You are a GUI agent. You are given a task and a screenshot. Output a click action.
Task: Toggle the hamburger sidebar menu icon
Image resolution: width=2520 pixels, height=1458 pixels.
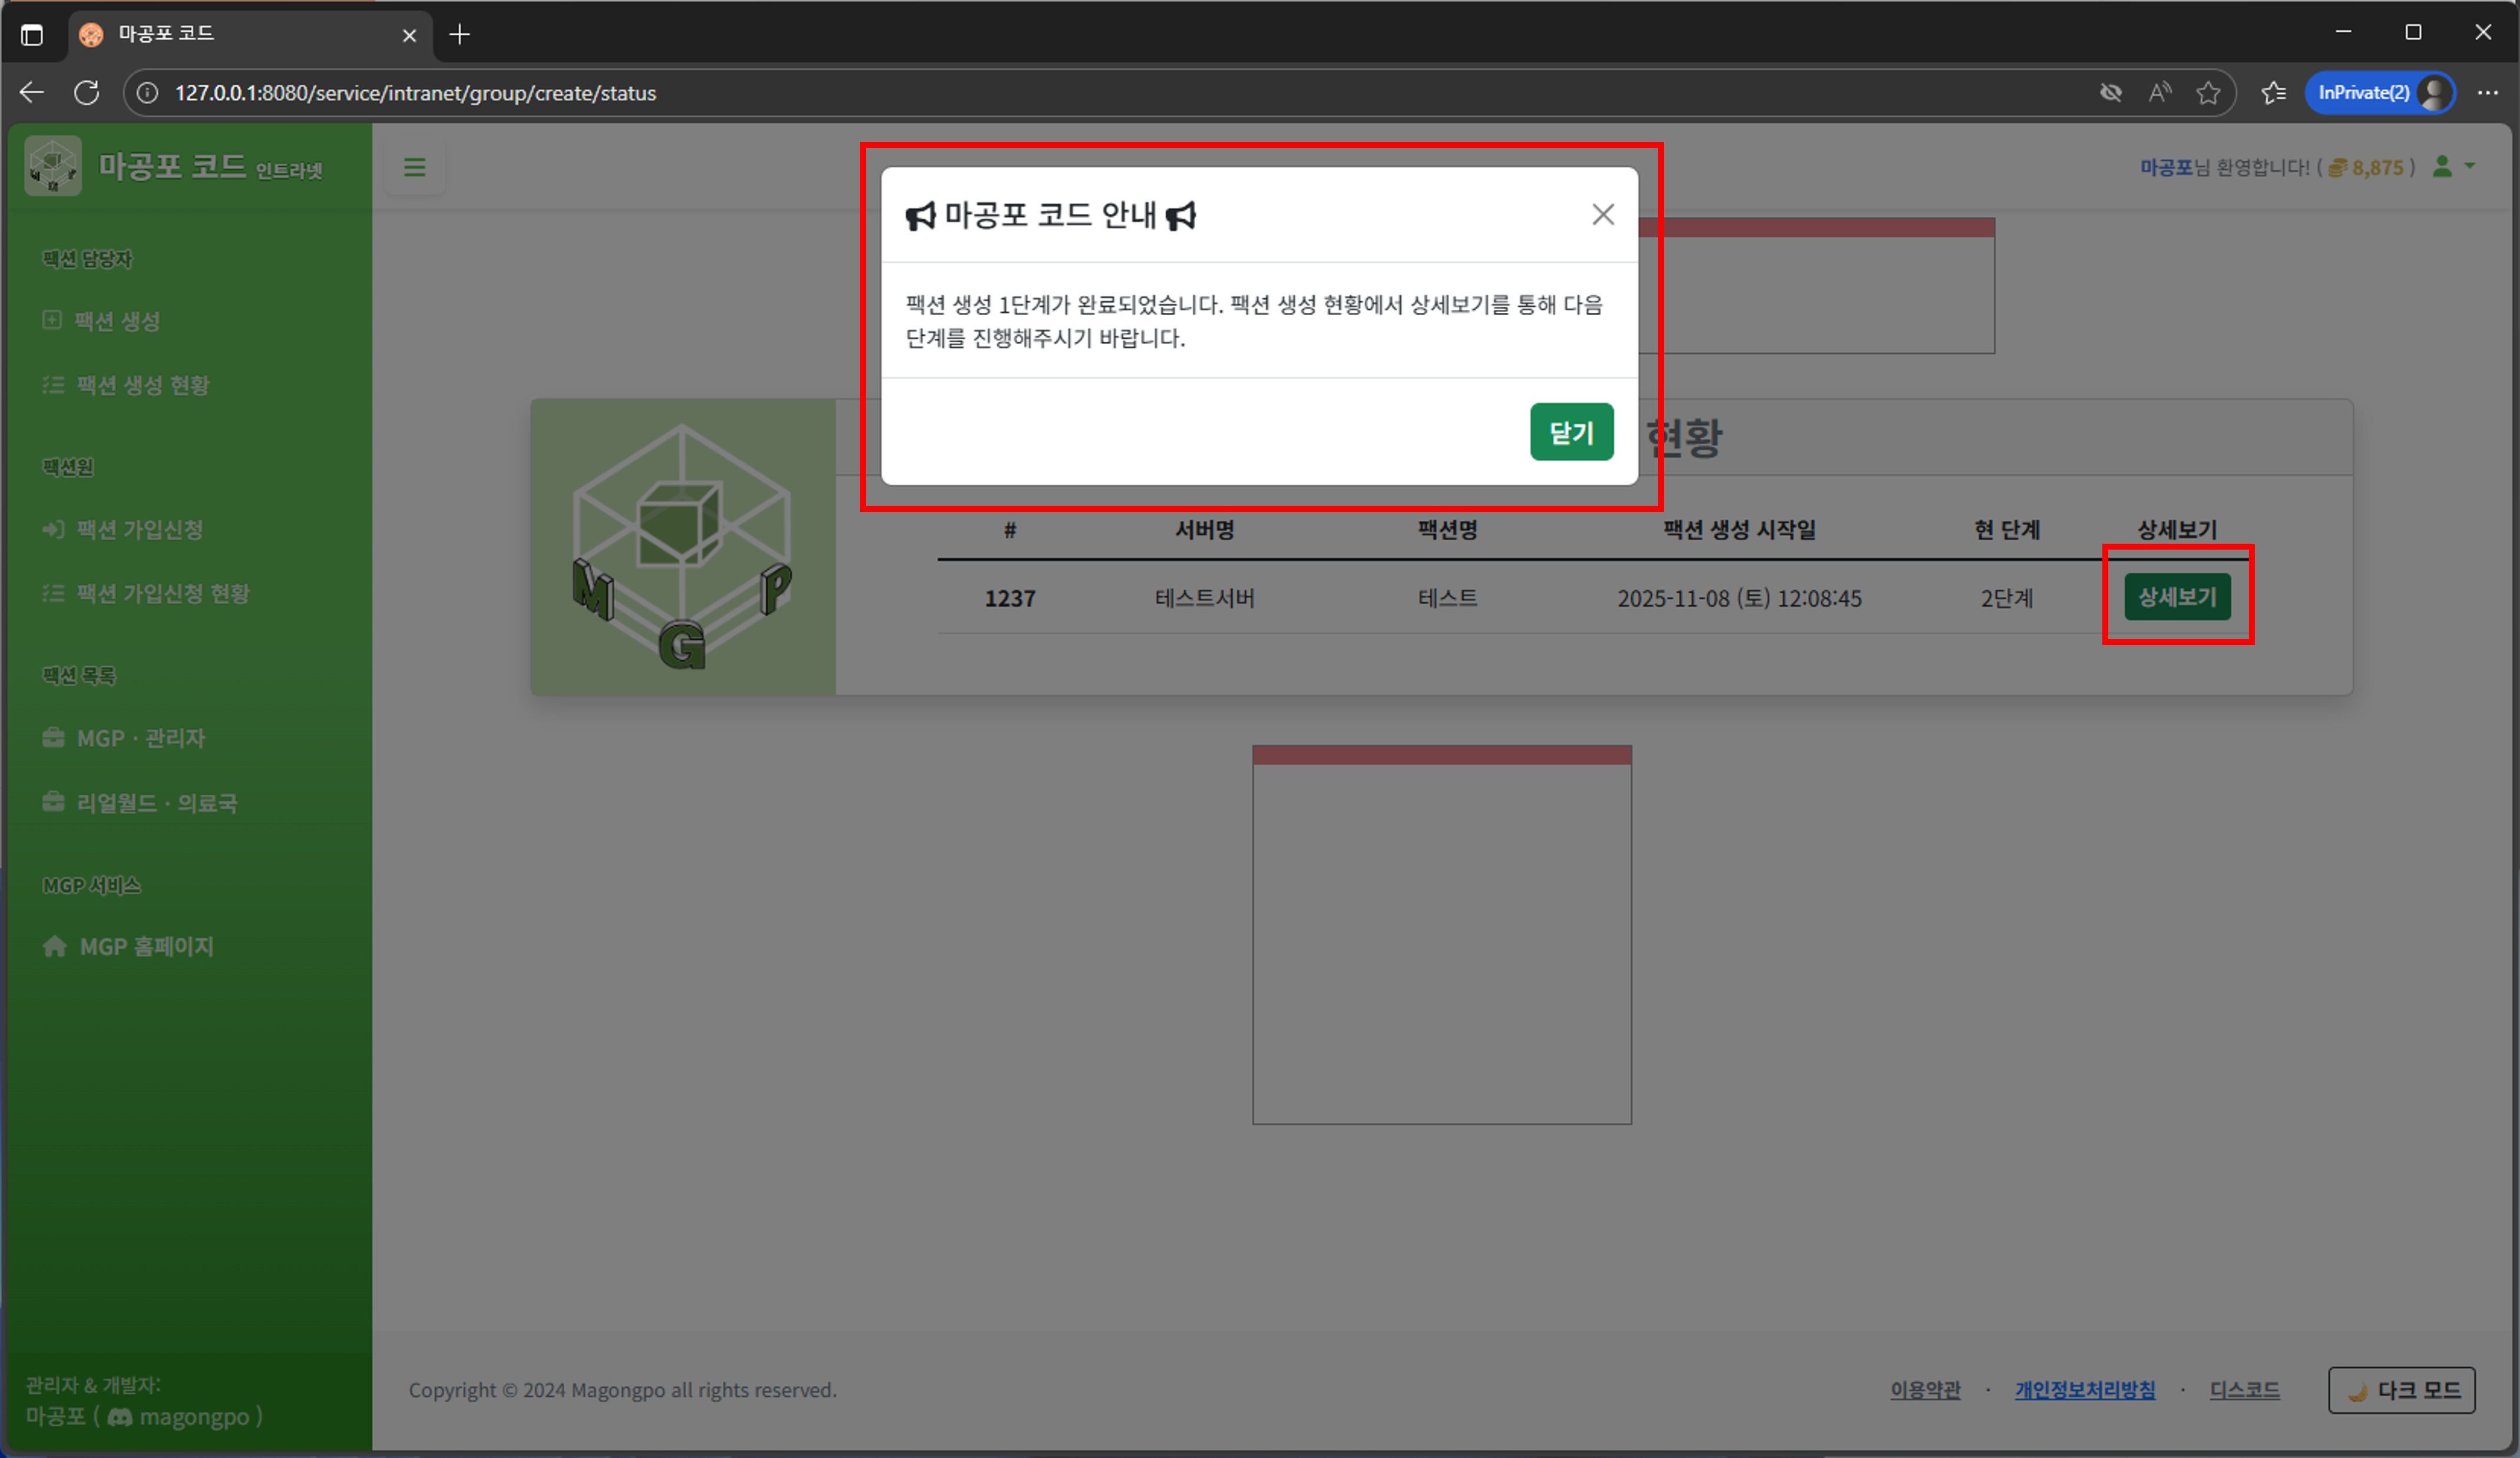pos(414,167)
